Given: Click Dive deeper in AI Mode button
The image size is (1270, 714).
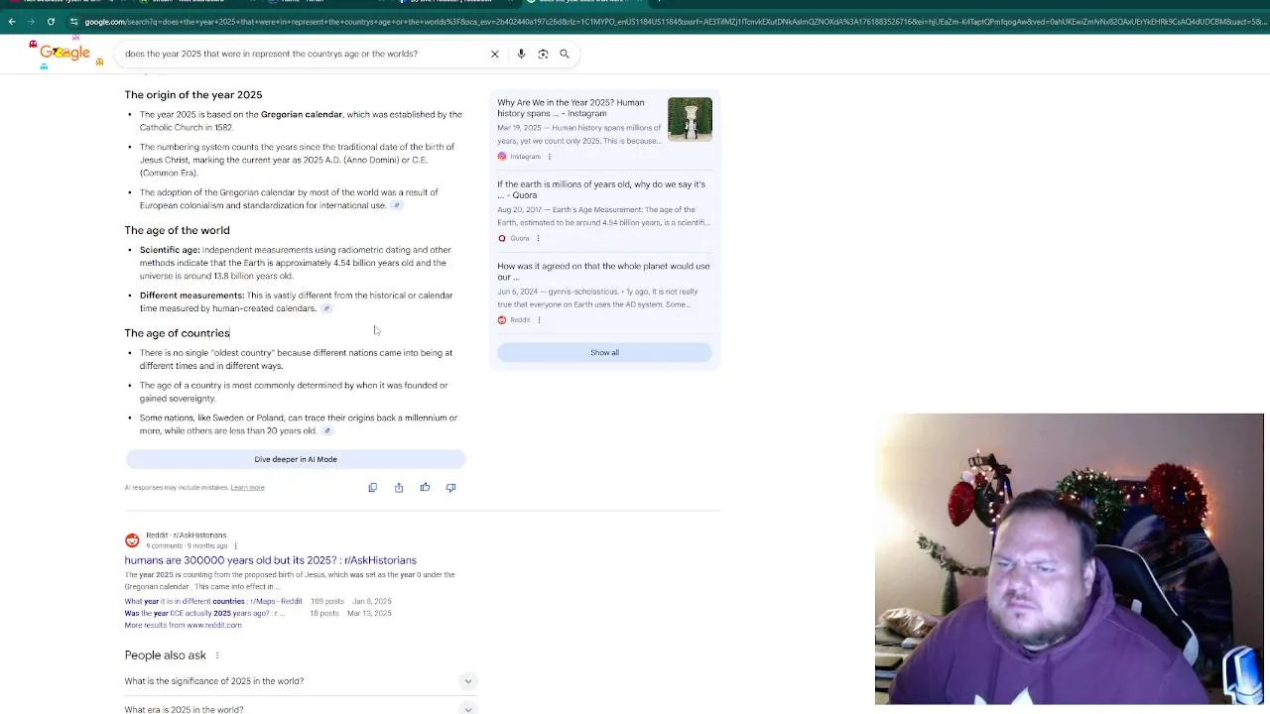Looking at the screenshot, I should click(296, 459).
